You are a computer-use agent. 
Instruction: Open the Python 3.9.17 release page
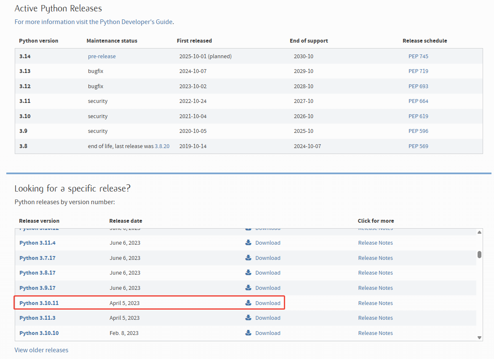click(37, 288)
